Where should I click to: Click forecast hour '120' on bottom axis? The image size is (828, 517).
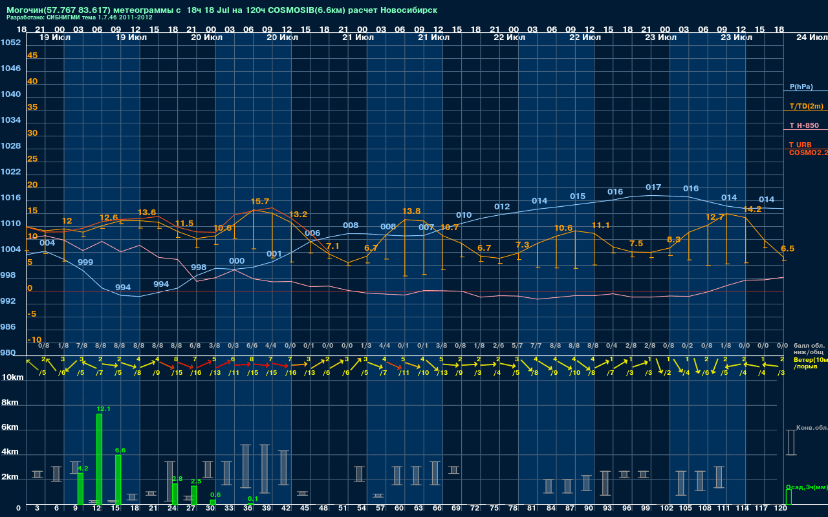click(781, 509)
